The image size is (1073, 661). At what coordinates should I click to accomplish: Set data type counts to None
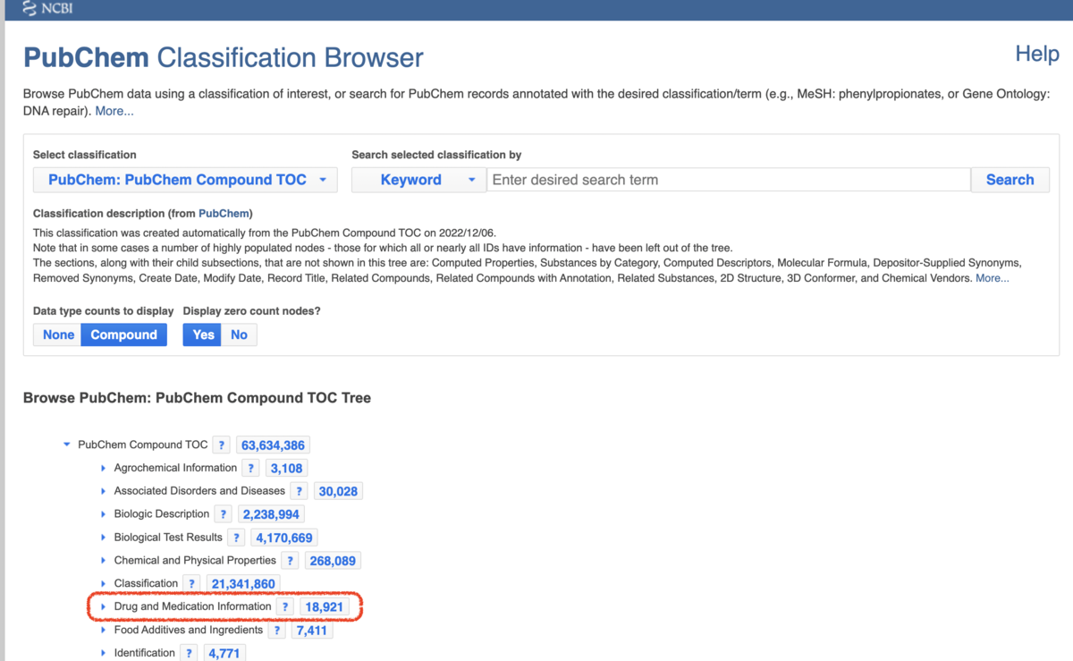tap(58, 335)
